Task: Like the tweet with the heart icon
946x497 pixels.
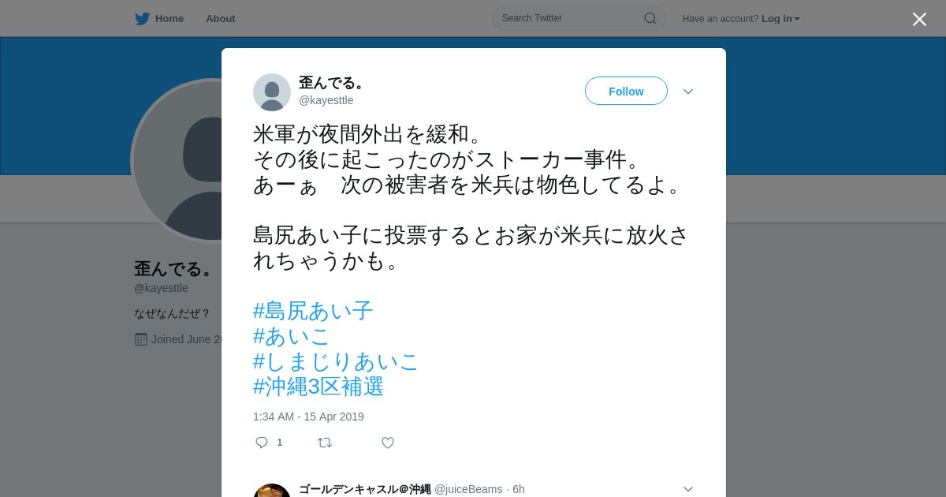Action: click(388, 443)
